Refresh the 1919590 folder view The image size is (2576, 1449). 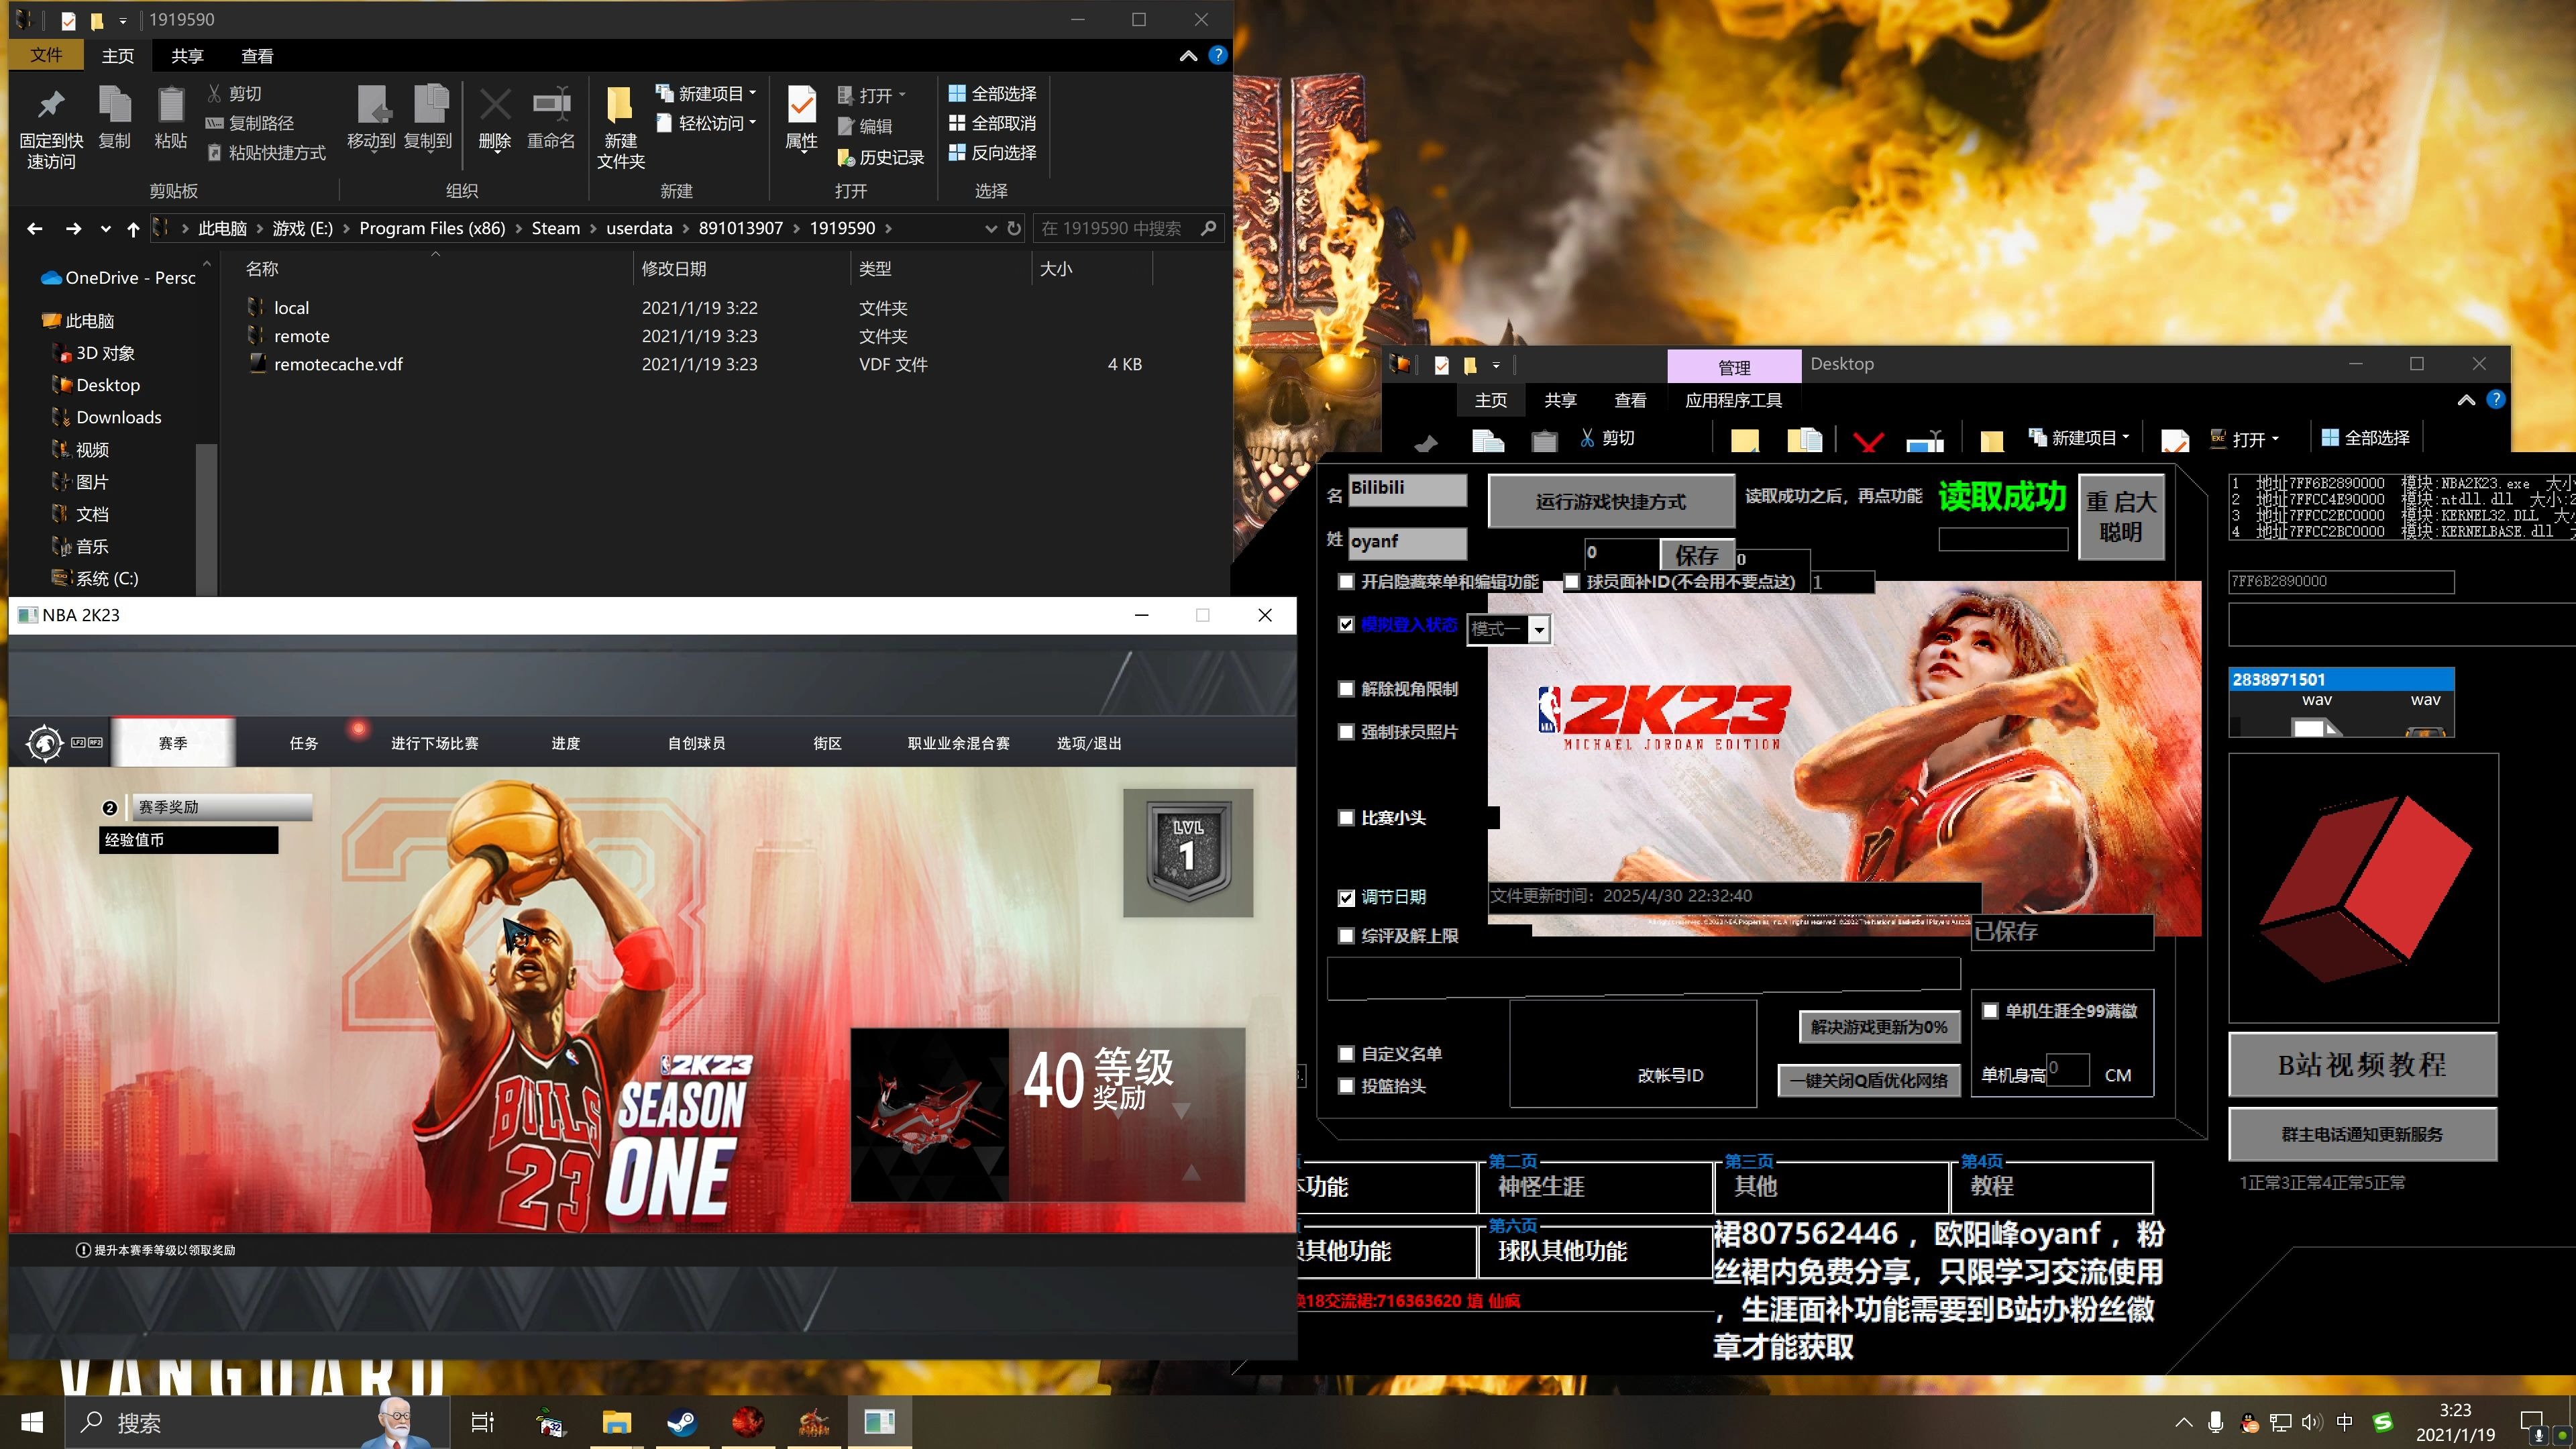click(x=1014, y=228)
